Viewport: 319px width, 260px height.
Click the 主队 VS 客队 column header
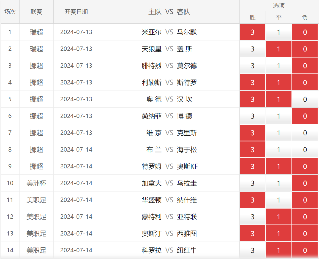tap(169, 12)
